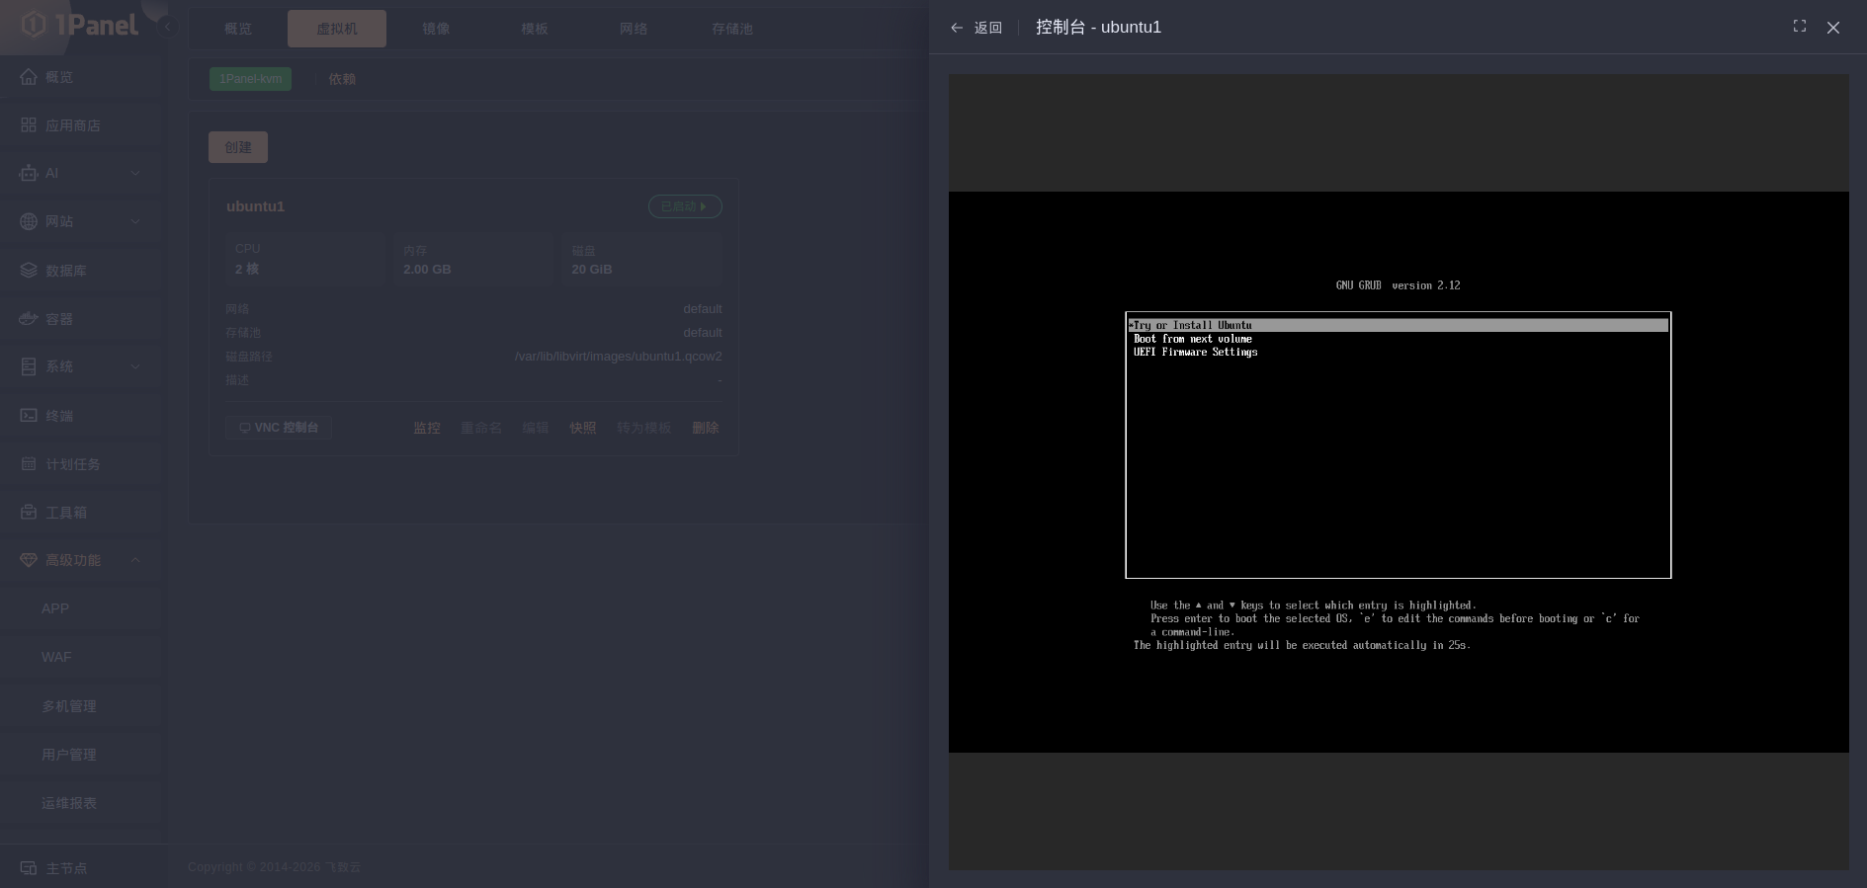Viewport: 1867px width, 888px height.
Task: Select 'Boot from next volume' GRUB entry
Action: click(x=1193, y=339)
